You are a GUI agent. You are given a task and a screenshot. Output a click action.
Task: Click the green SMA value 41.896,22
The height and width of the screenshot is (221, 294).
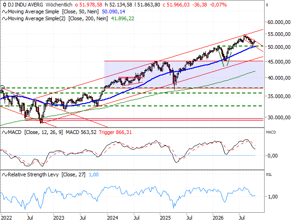(123, 18)
